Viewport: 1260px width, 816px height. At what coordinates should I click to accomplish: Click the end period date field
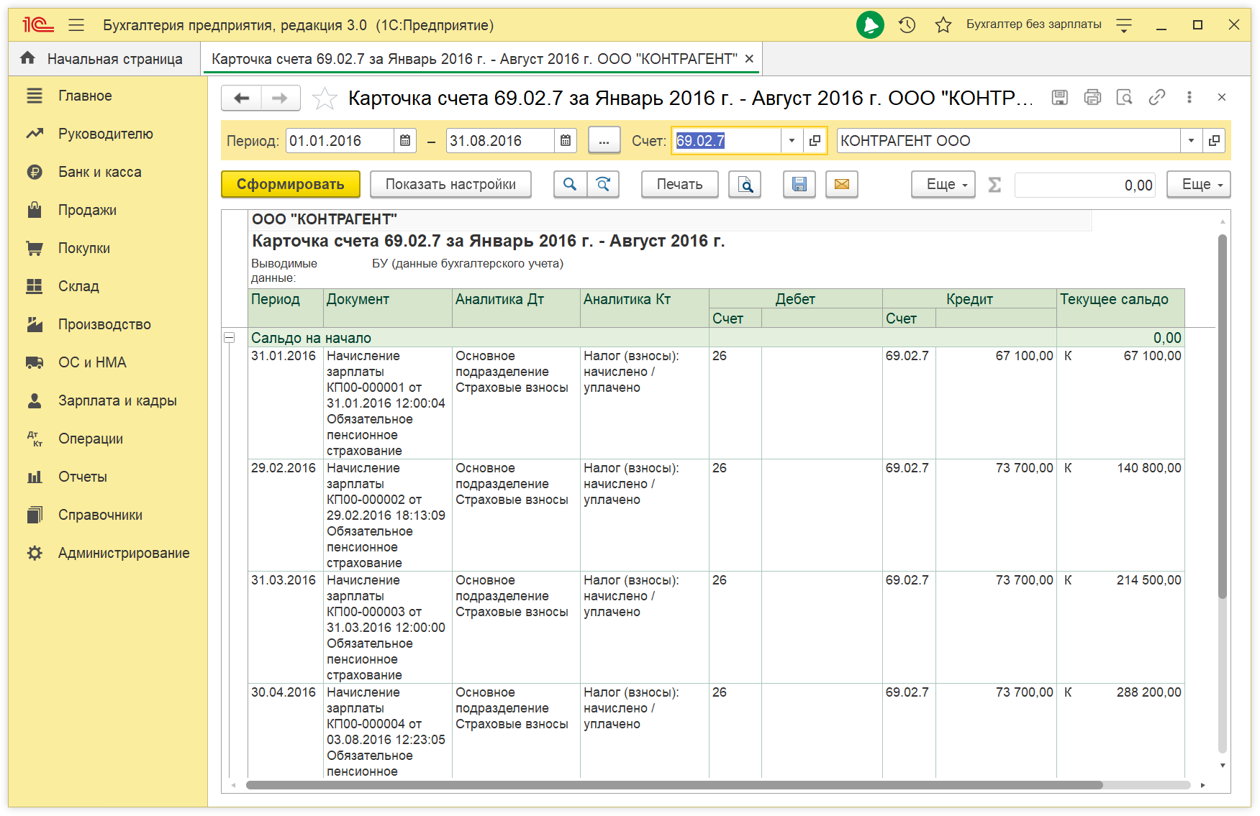(x=501, y=141)
